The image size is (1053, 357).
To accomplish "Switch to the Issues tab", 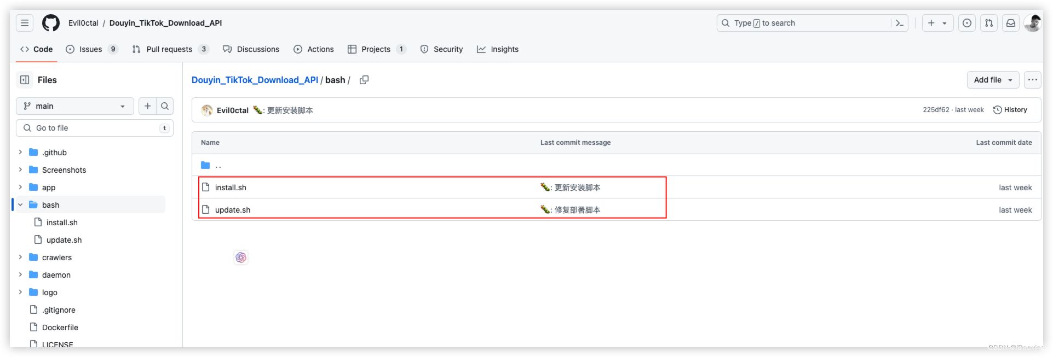I will click(x=91, y=49).
